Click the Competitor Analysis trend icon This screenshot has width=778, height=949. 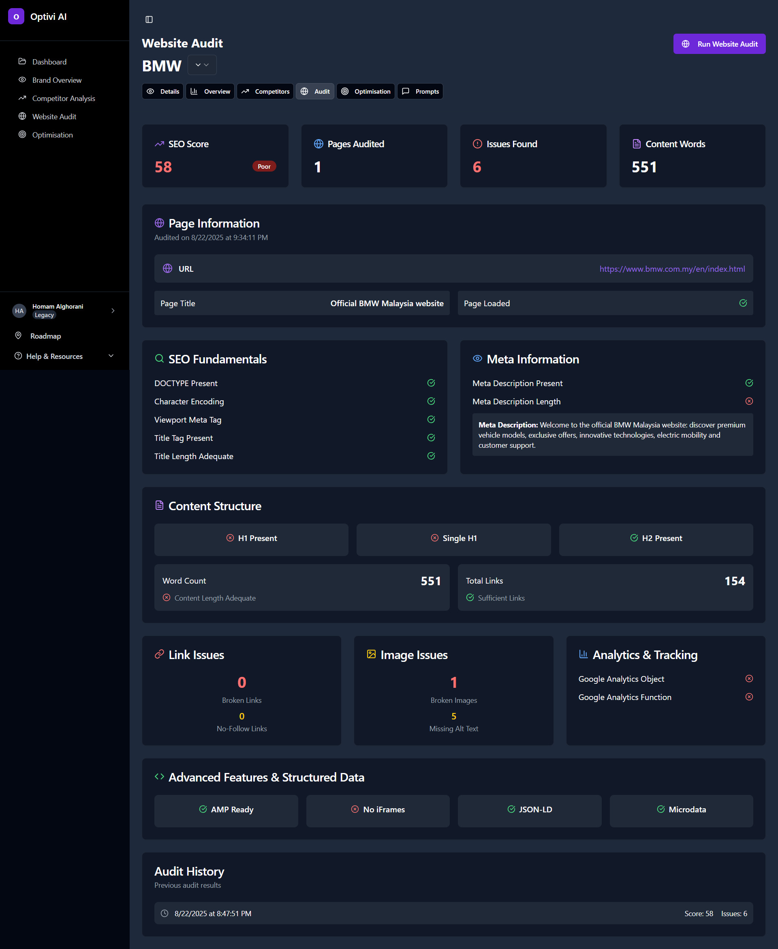pyautogui.click(x=22, y=98)
